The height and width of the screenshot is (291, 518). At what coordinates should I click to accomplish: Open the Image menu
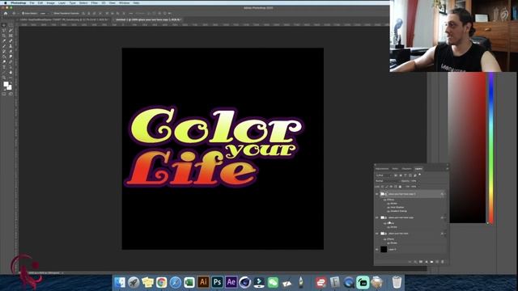50,3
